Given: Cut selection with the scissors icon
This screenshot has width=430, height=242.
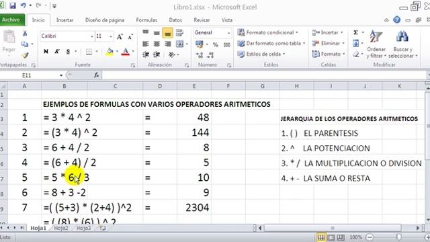Looking at the screenshot, I should point(25,33).
